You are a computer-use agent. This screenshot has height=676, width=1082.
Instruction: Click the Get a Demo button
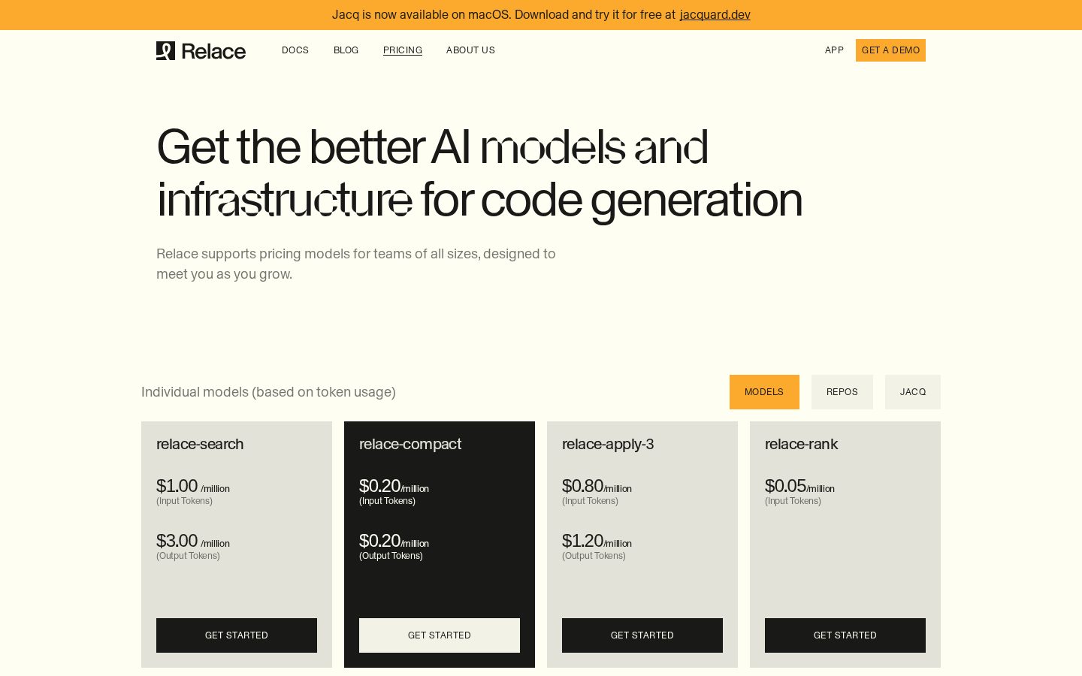tap(890, 50)
